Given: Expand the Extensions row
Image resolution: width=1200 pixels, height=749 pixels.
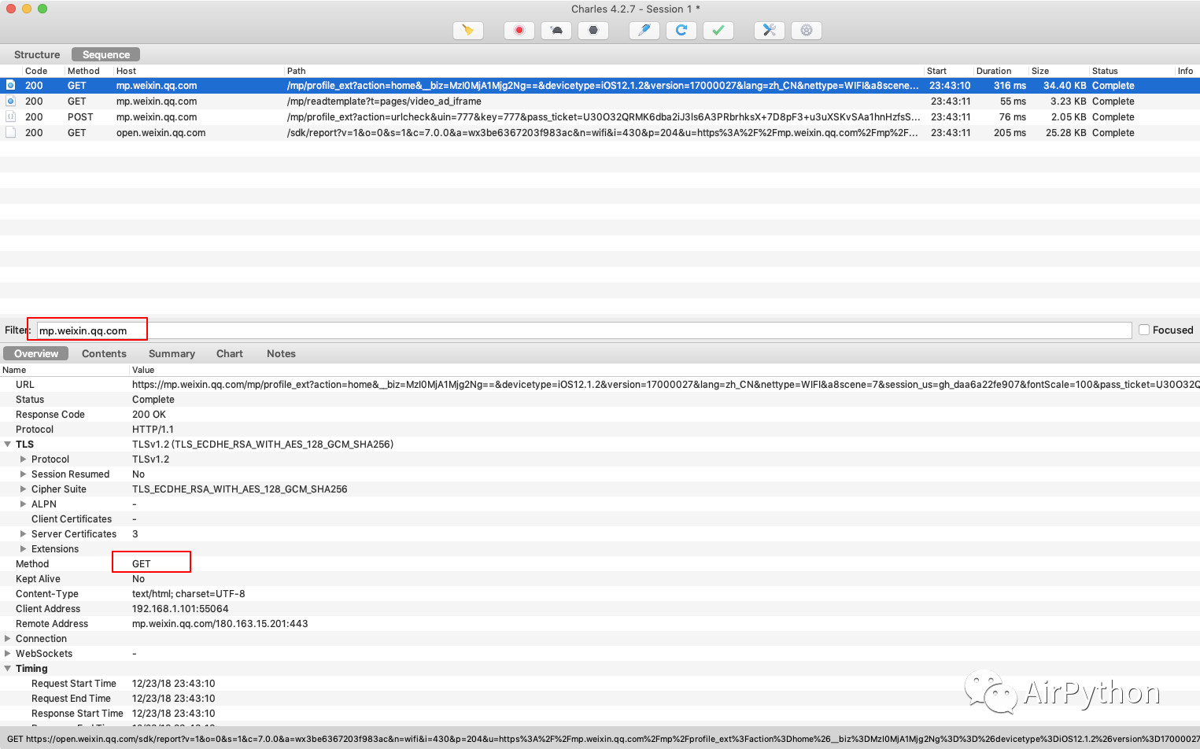Looking at the screenshot, I should pos(24,549).
